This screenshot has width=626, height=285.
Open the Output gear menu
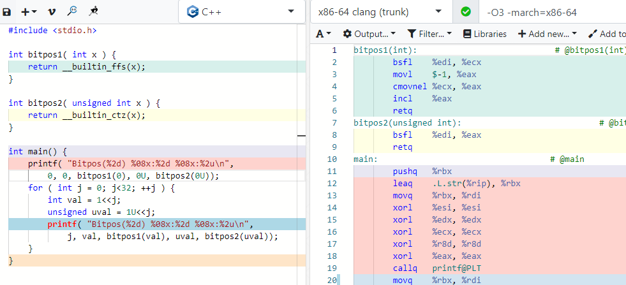coord(369,34)
